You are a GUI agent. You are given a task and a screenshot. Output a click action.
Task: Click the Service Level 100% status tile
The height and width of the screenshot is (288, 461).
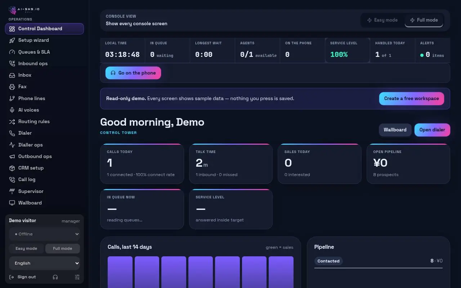tap(348, 50)
